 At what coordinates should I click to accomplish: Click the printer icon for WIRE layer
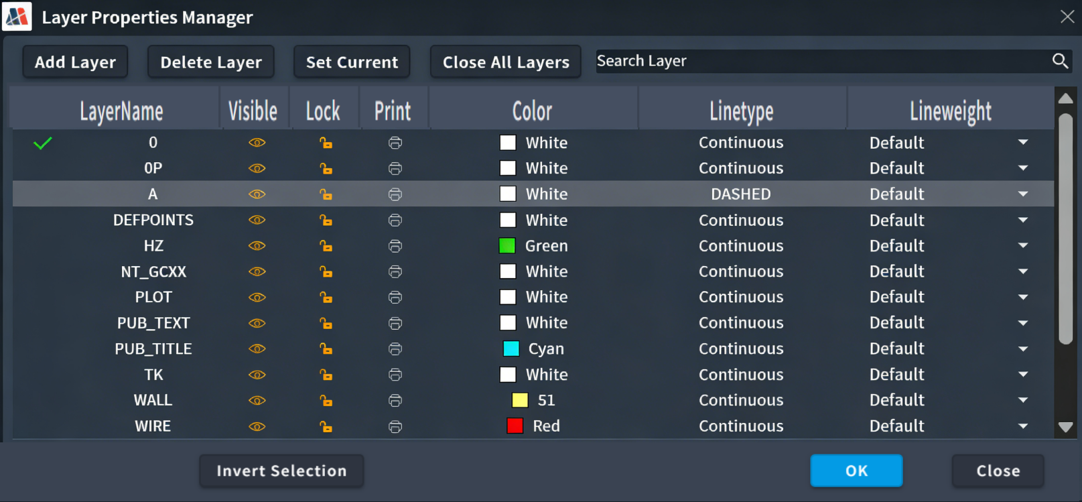395,427
